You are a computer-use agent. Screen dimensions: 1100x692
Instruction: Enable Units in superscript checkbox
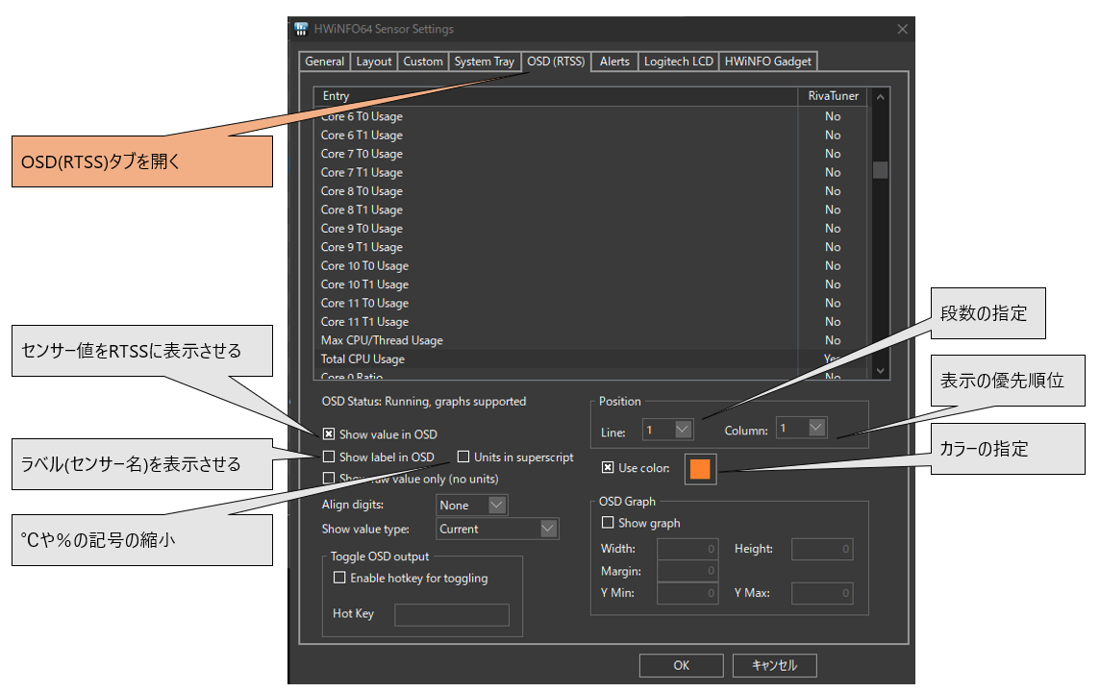(x=463, y=457)
